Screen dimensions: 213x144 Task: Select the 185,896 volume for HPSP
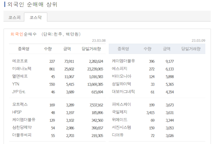pyautogui.click(x=97, y=113)
